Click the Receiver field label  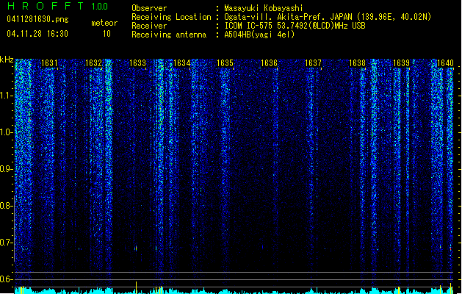149,26
